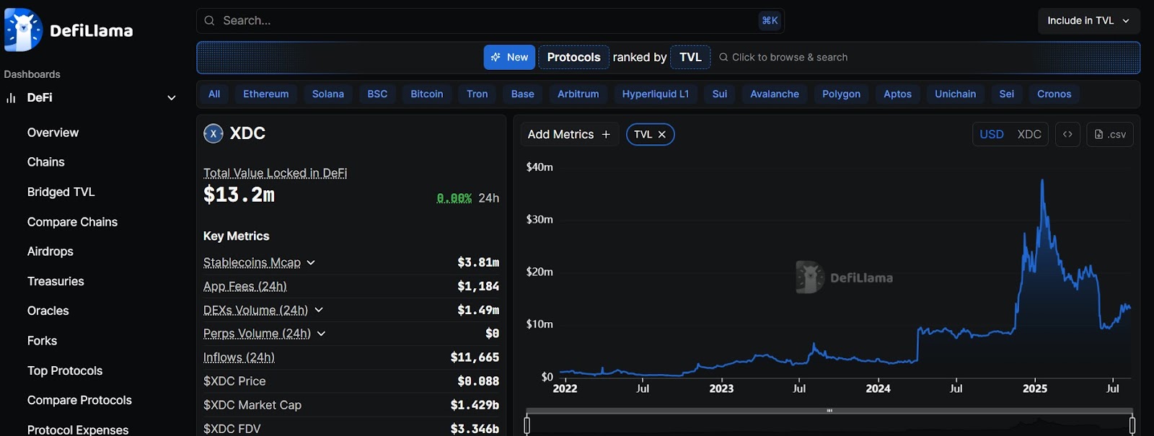Image resolution: width=1154 pixels, height=436 pixels.
Task: Download chart data as .csv
Action: (x=1109, y=135)
